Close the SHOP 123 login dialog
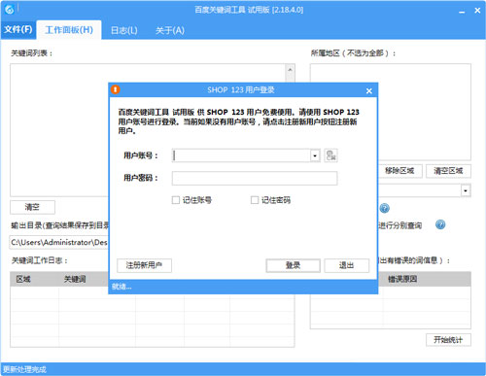Screen dimensions: 486x376 click(368, 91)
